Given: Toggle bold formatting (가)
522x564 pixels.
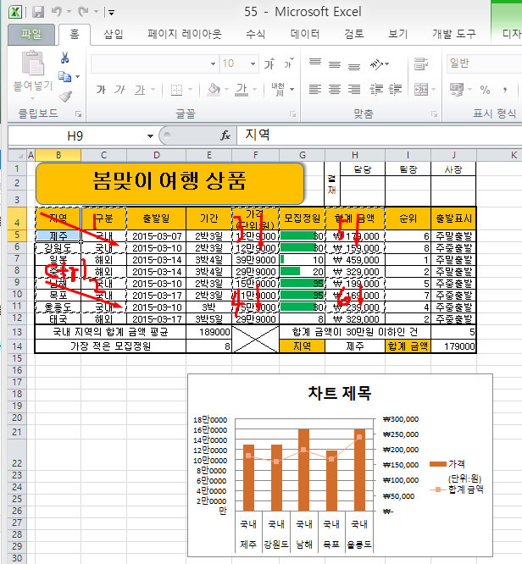Looking at the screenshot, I should (101, 90).
